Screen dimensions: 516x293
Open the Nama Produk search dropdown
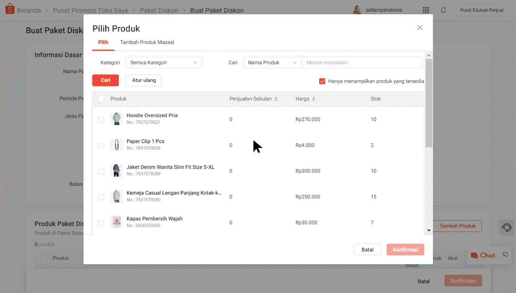pos(272,63)
